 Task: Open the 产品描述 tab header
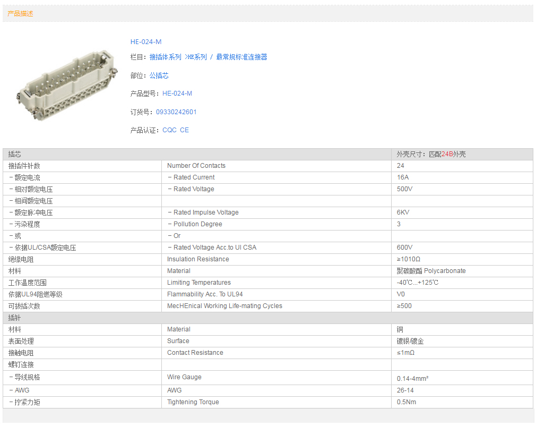point(20,14)
